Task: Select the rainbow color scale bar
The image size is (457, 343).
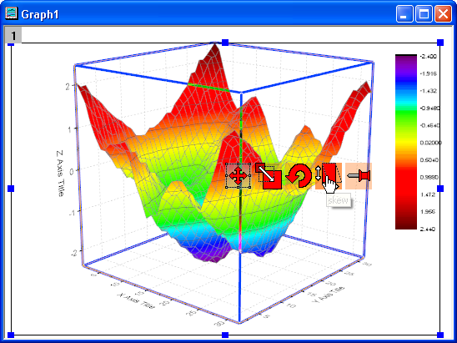Action: click(406, 142)
